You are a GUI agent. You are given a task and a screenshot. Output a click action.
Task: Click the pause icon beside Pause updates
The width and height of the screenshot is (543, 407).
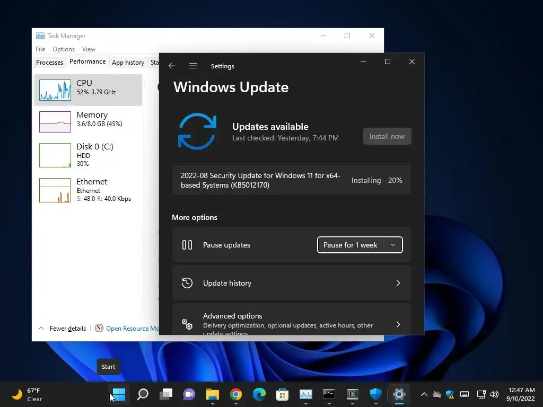[187, 245]
